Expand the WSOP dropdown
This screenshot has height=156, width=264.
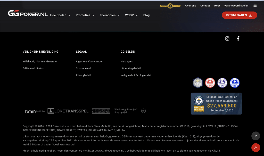131,15
